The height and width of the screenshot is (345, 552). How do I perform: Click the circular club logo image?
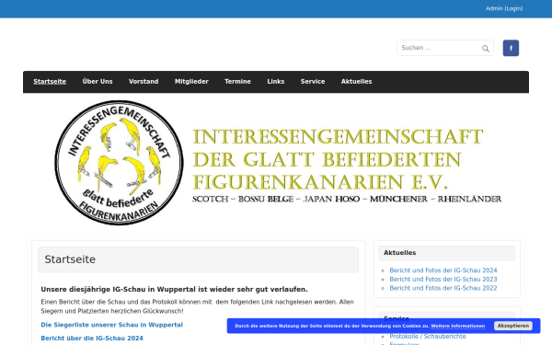click(119, 163)
